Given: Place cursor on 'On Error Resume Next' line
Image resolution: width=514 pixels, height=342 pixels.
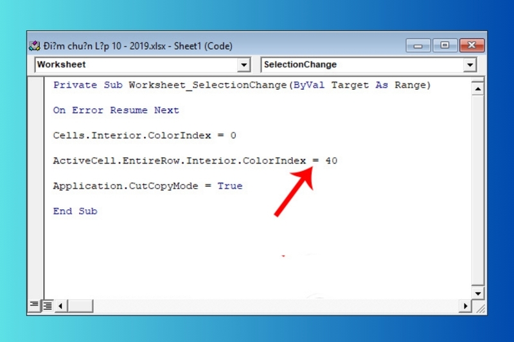Looking at the screenshot, I should tap(116, 110).
